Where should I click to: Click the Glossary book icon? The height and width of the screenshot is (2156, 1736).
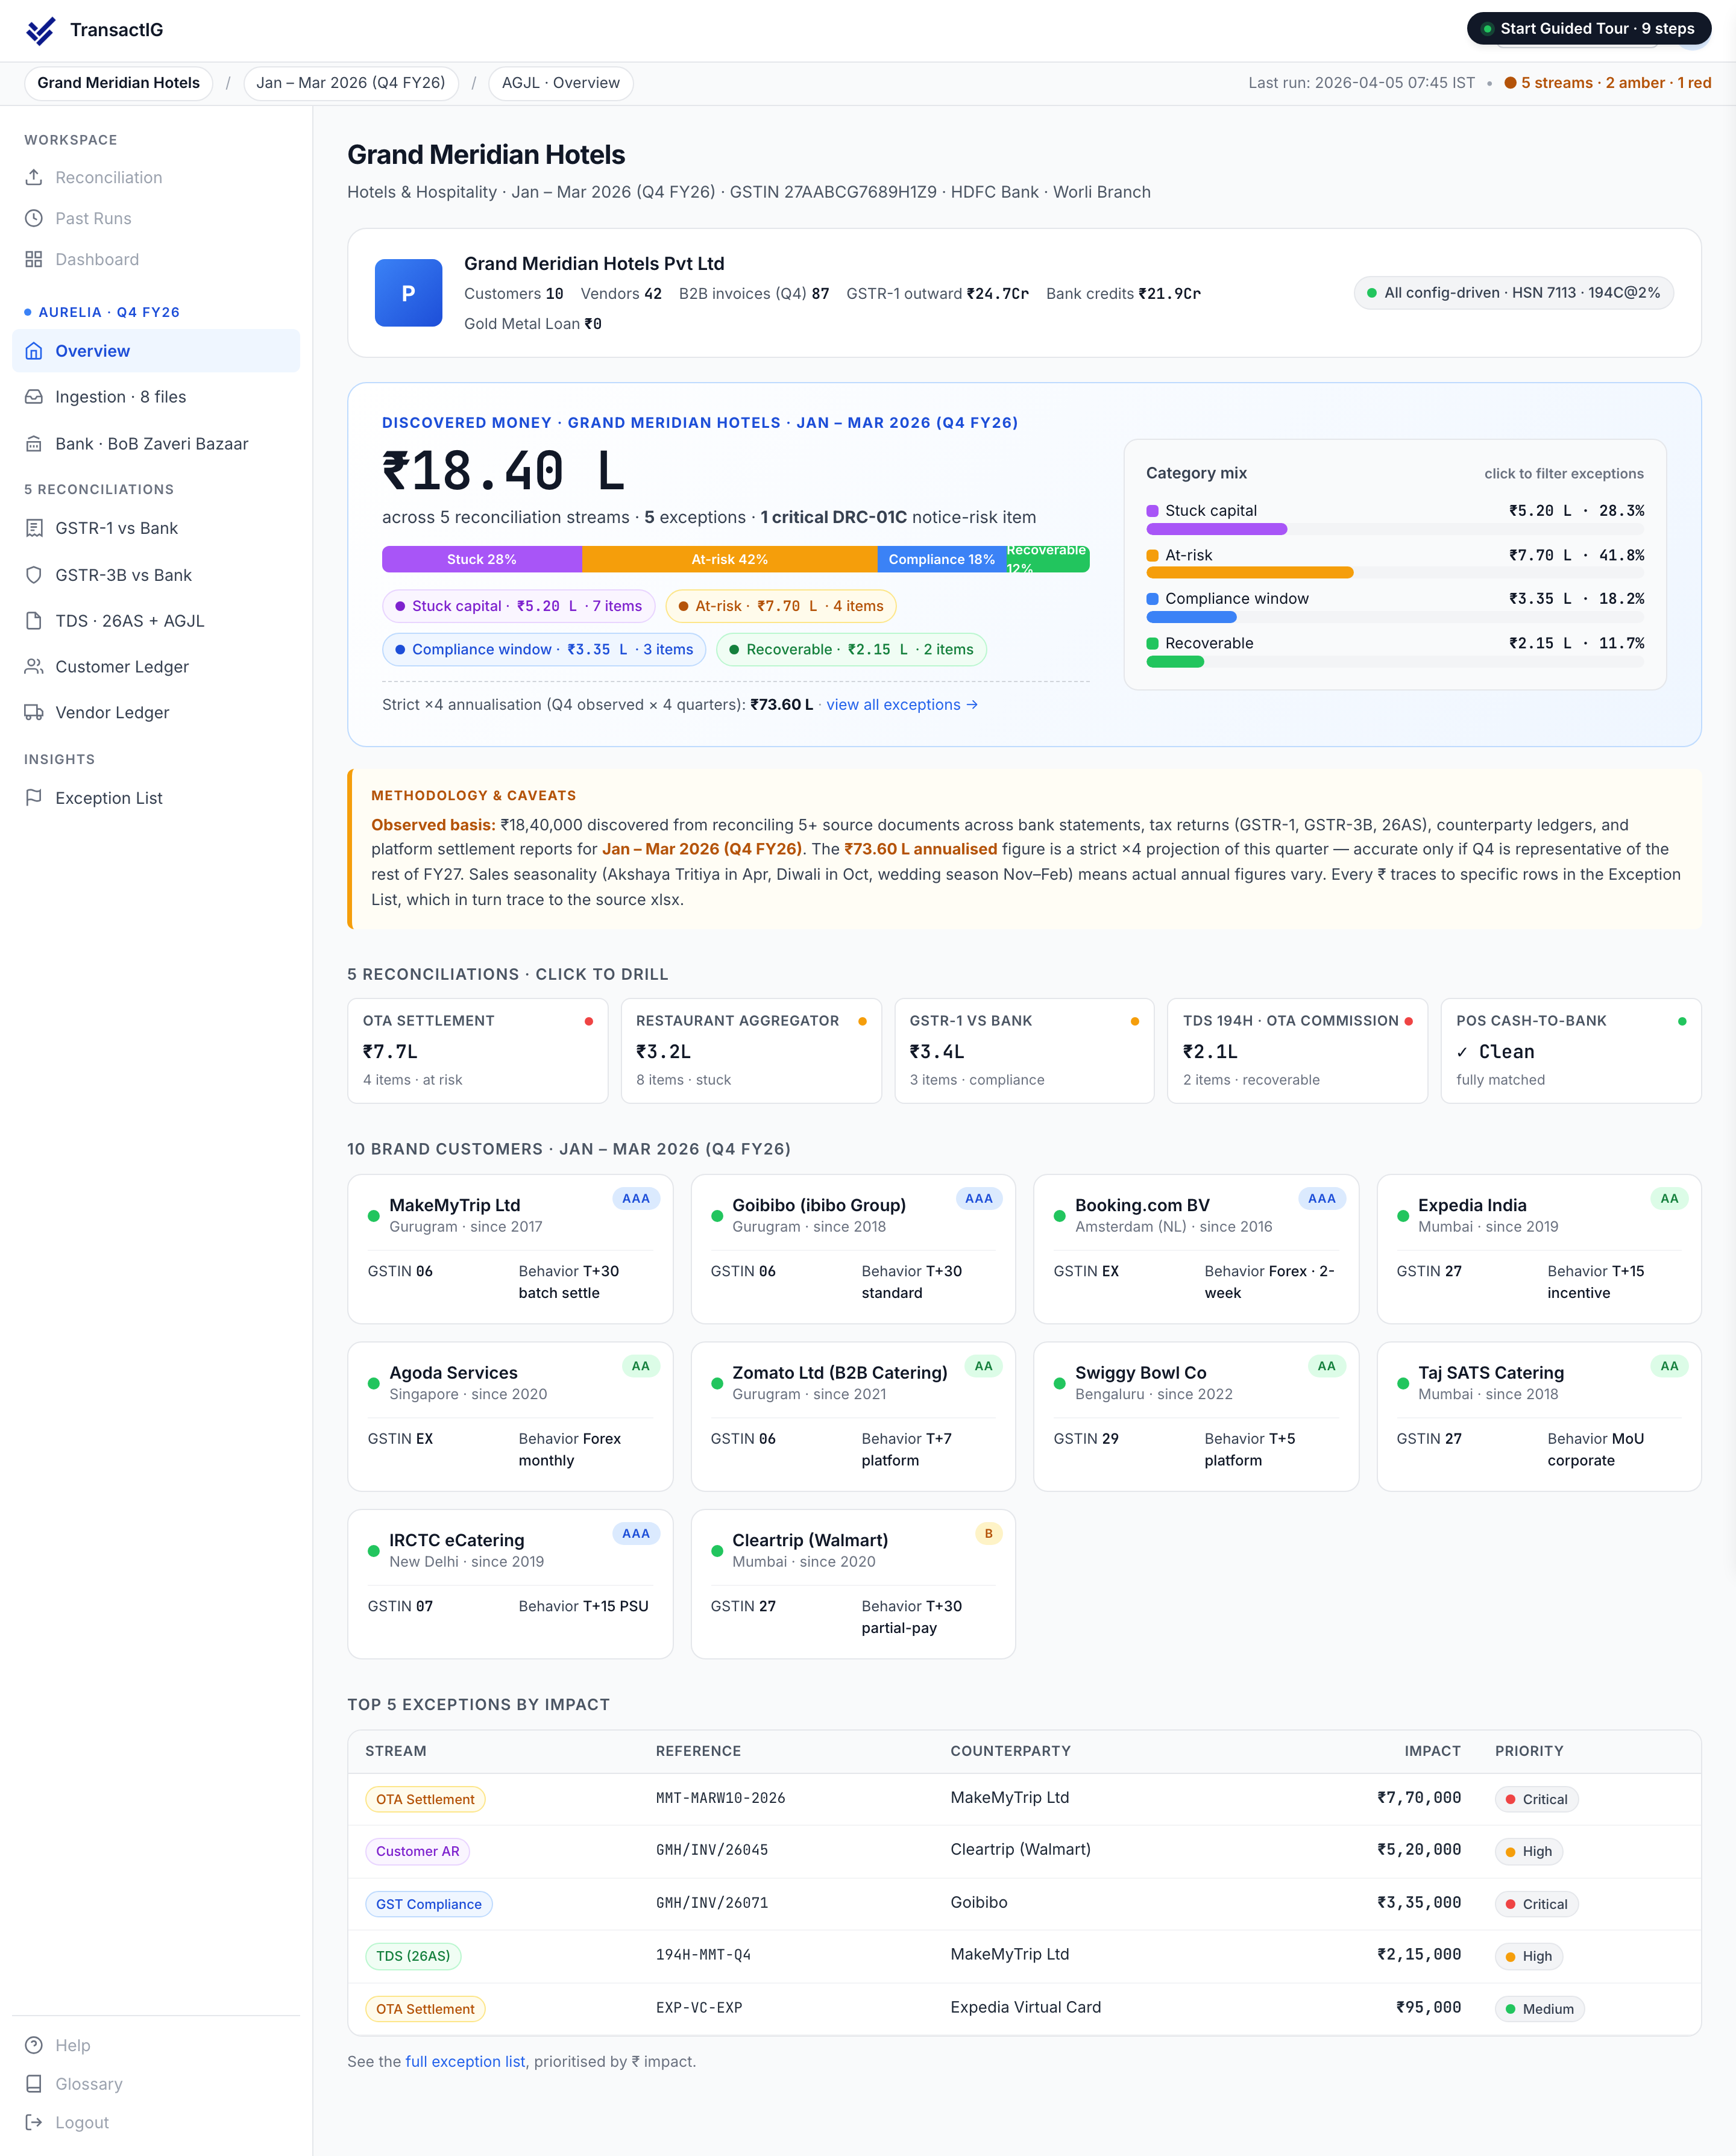[34, 2084]
